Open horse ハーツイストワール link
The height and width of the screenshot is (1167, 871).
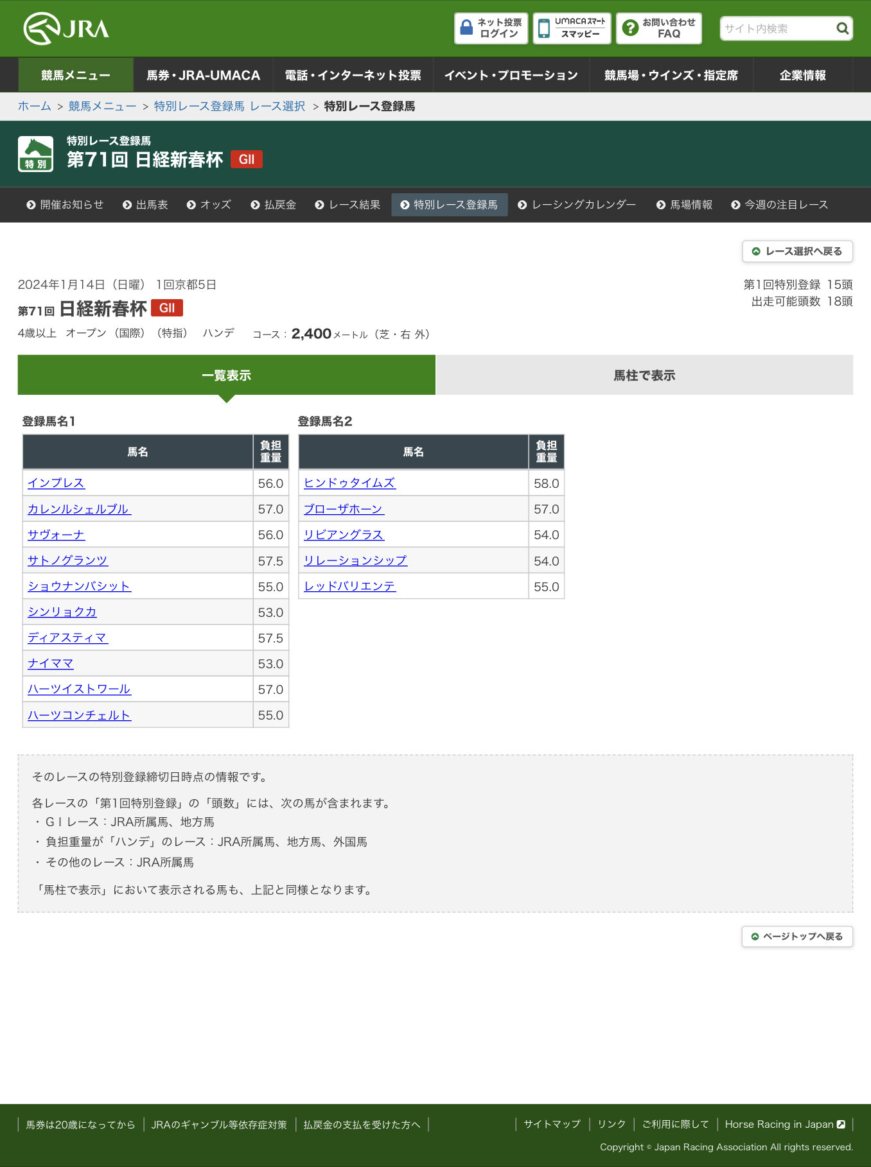79,689
